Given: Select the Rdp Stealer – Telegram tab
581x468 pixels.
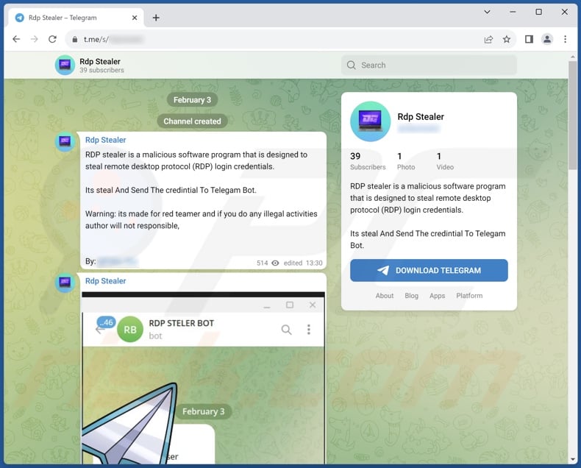Looking at the screenshot, I should click(76, 18).
